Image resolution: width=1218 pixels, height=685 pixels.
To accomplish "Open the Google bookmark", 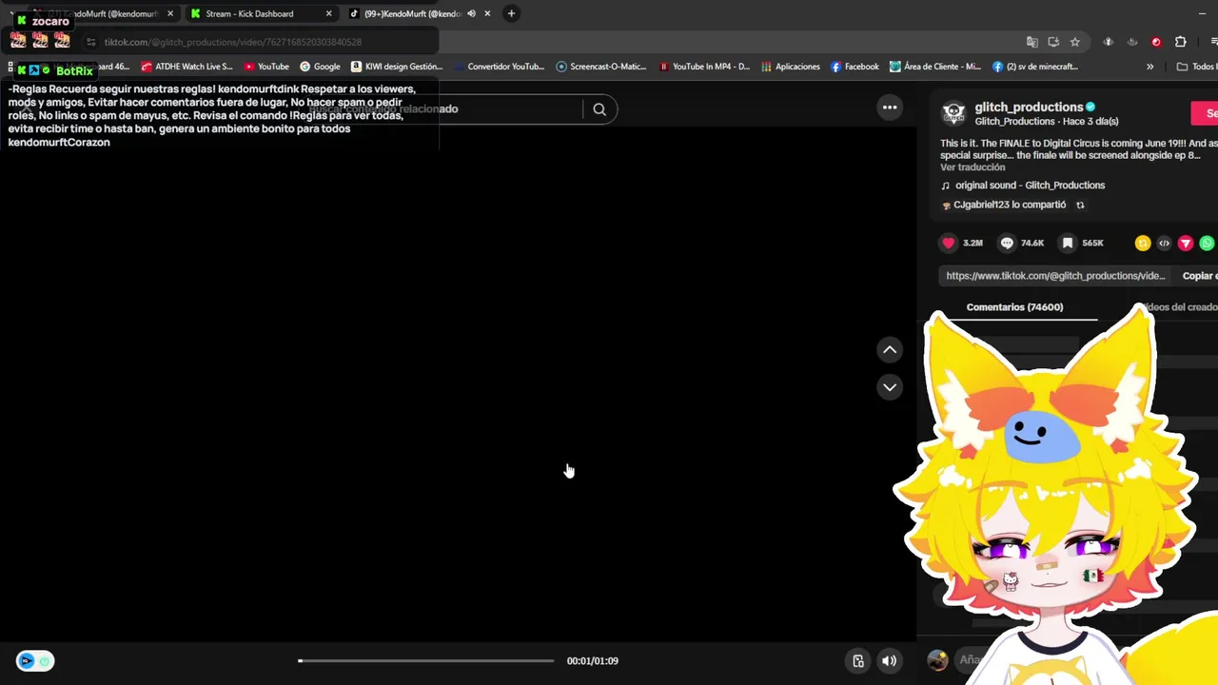I will pos(320,67).
